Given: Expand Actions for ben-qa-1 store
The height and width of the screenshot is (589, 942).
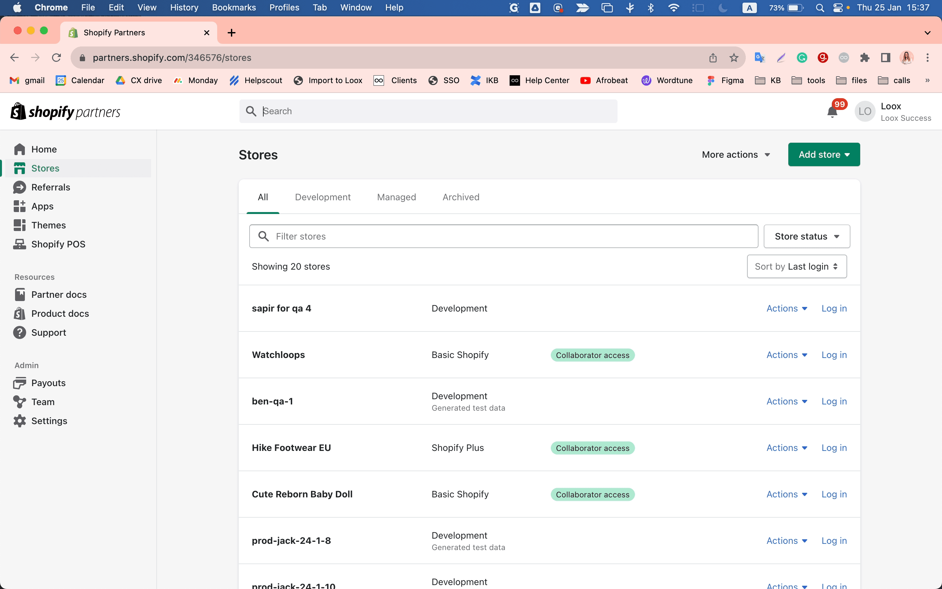Looking at the screenshot, I should tap(787, 401).
